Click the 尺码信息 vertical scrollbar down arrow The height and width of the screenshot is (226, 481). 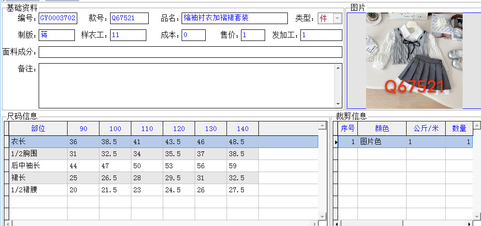click(x=322, y=216)
